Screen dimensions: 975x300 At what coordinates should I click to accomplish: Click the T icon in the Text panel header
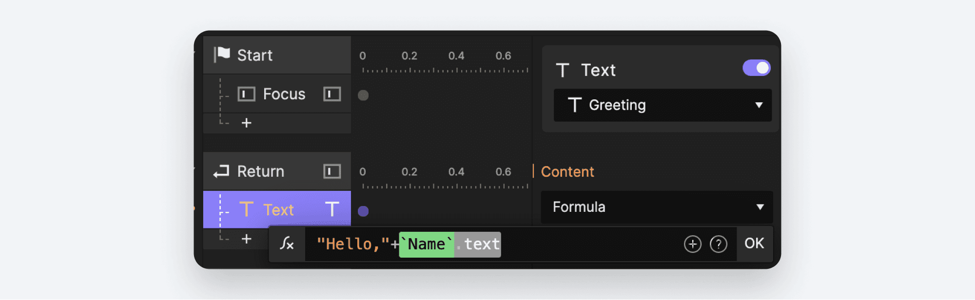point(563,70)
